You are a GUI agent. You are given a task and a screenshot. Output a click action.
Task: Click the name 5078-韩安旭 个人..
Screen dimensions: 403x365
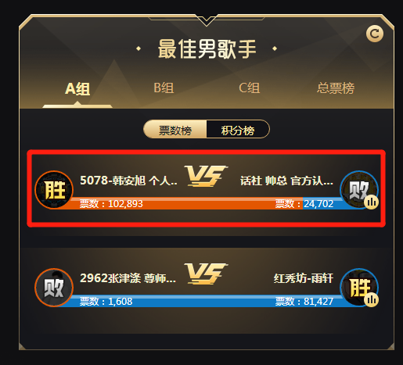[128, 181]
